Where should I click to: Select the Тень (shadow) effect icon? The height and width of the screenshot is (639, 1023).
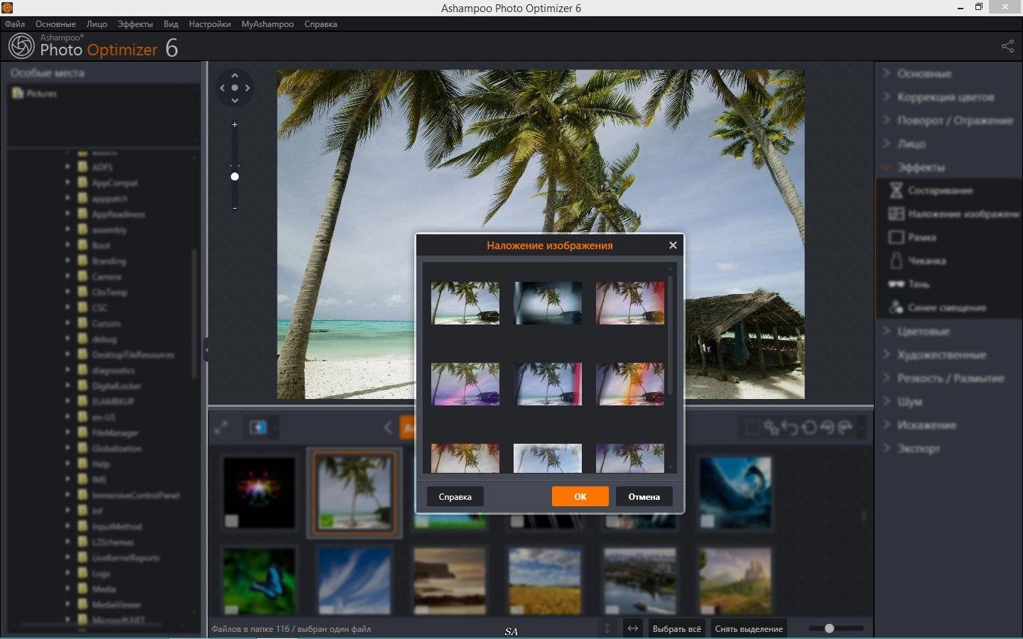coord(896,284)
